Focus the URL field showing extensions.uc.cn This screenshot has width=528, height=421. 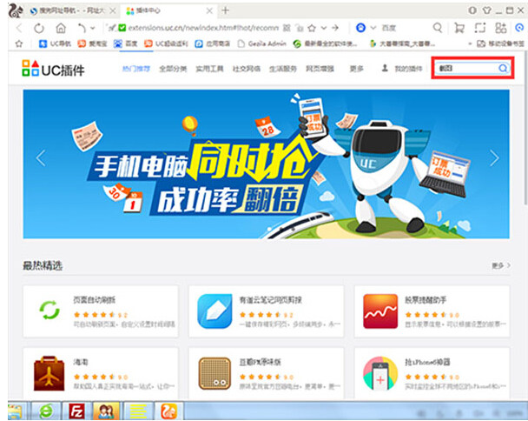[203, 28]
